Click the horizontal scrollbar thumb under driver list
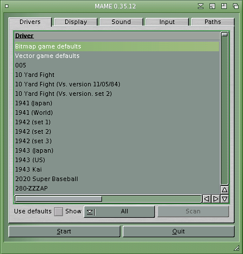 pos(59,199)
